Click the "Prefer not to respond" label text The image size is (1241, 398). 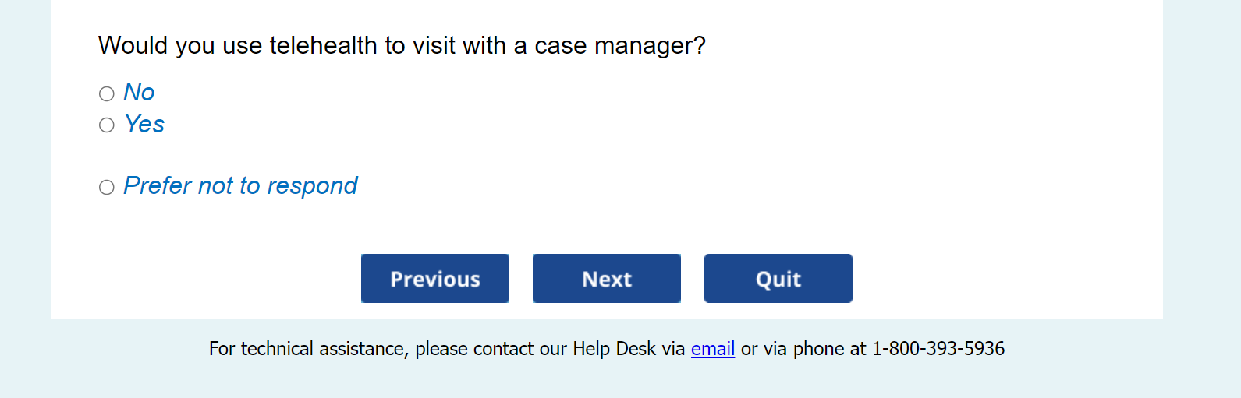(x=240, y=186)
